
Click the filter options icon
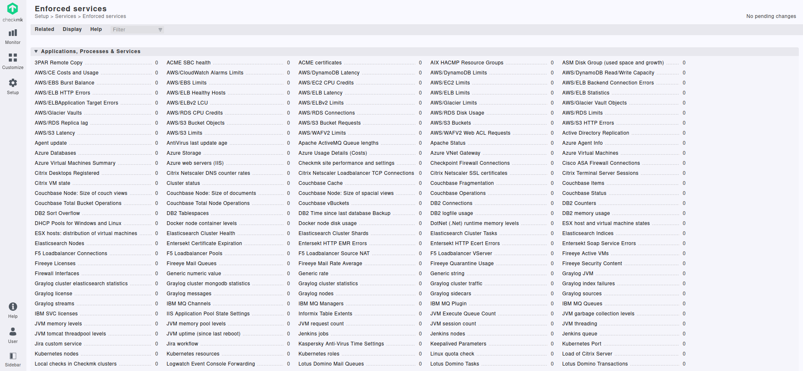(x=160, y=30)
